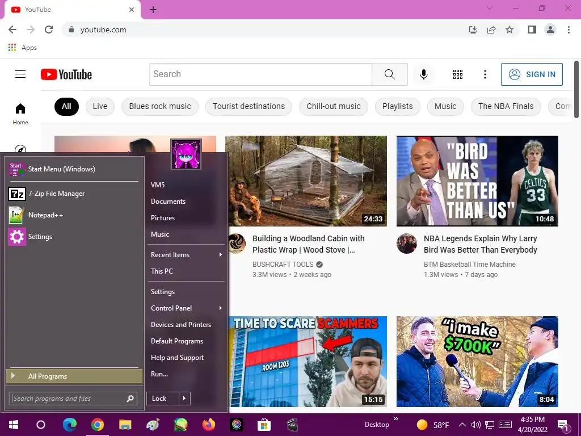The height and width of the screenshot is (436, 581).
Task: Select the All filter chip
Action: [x=67, y=106]
